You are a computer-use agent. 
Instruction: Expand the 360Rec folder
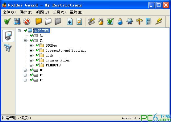pos(31,45)
